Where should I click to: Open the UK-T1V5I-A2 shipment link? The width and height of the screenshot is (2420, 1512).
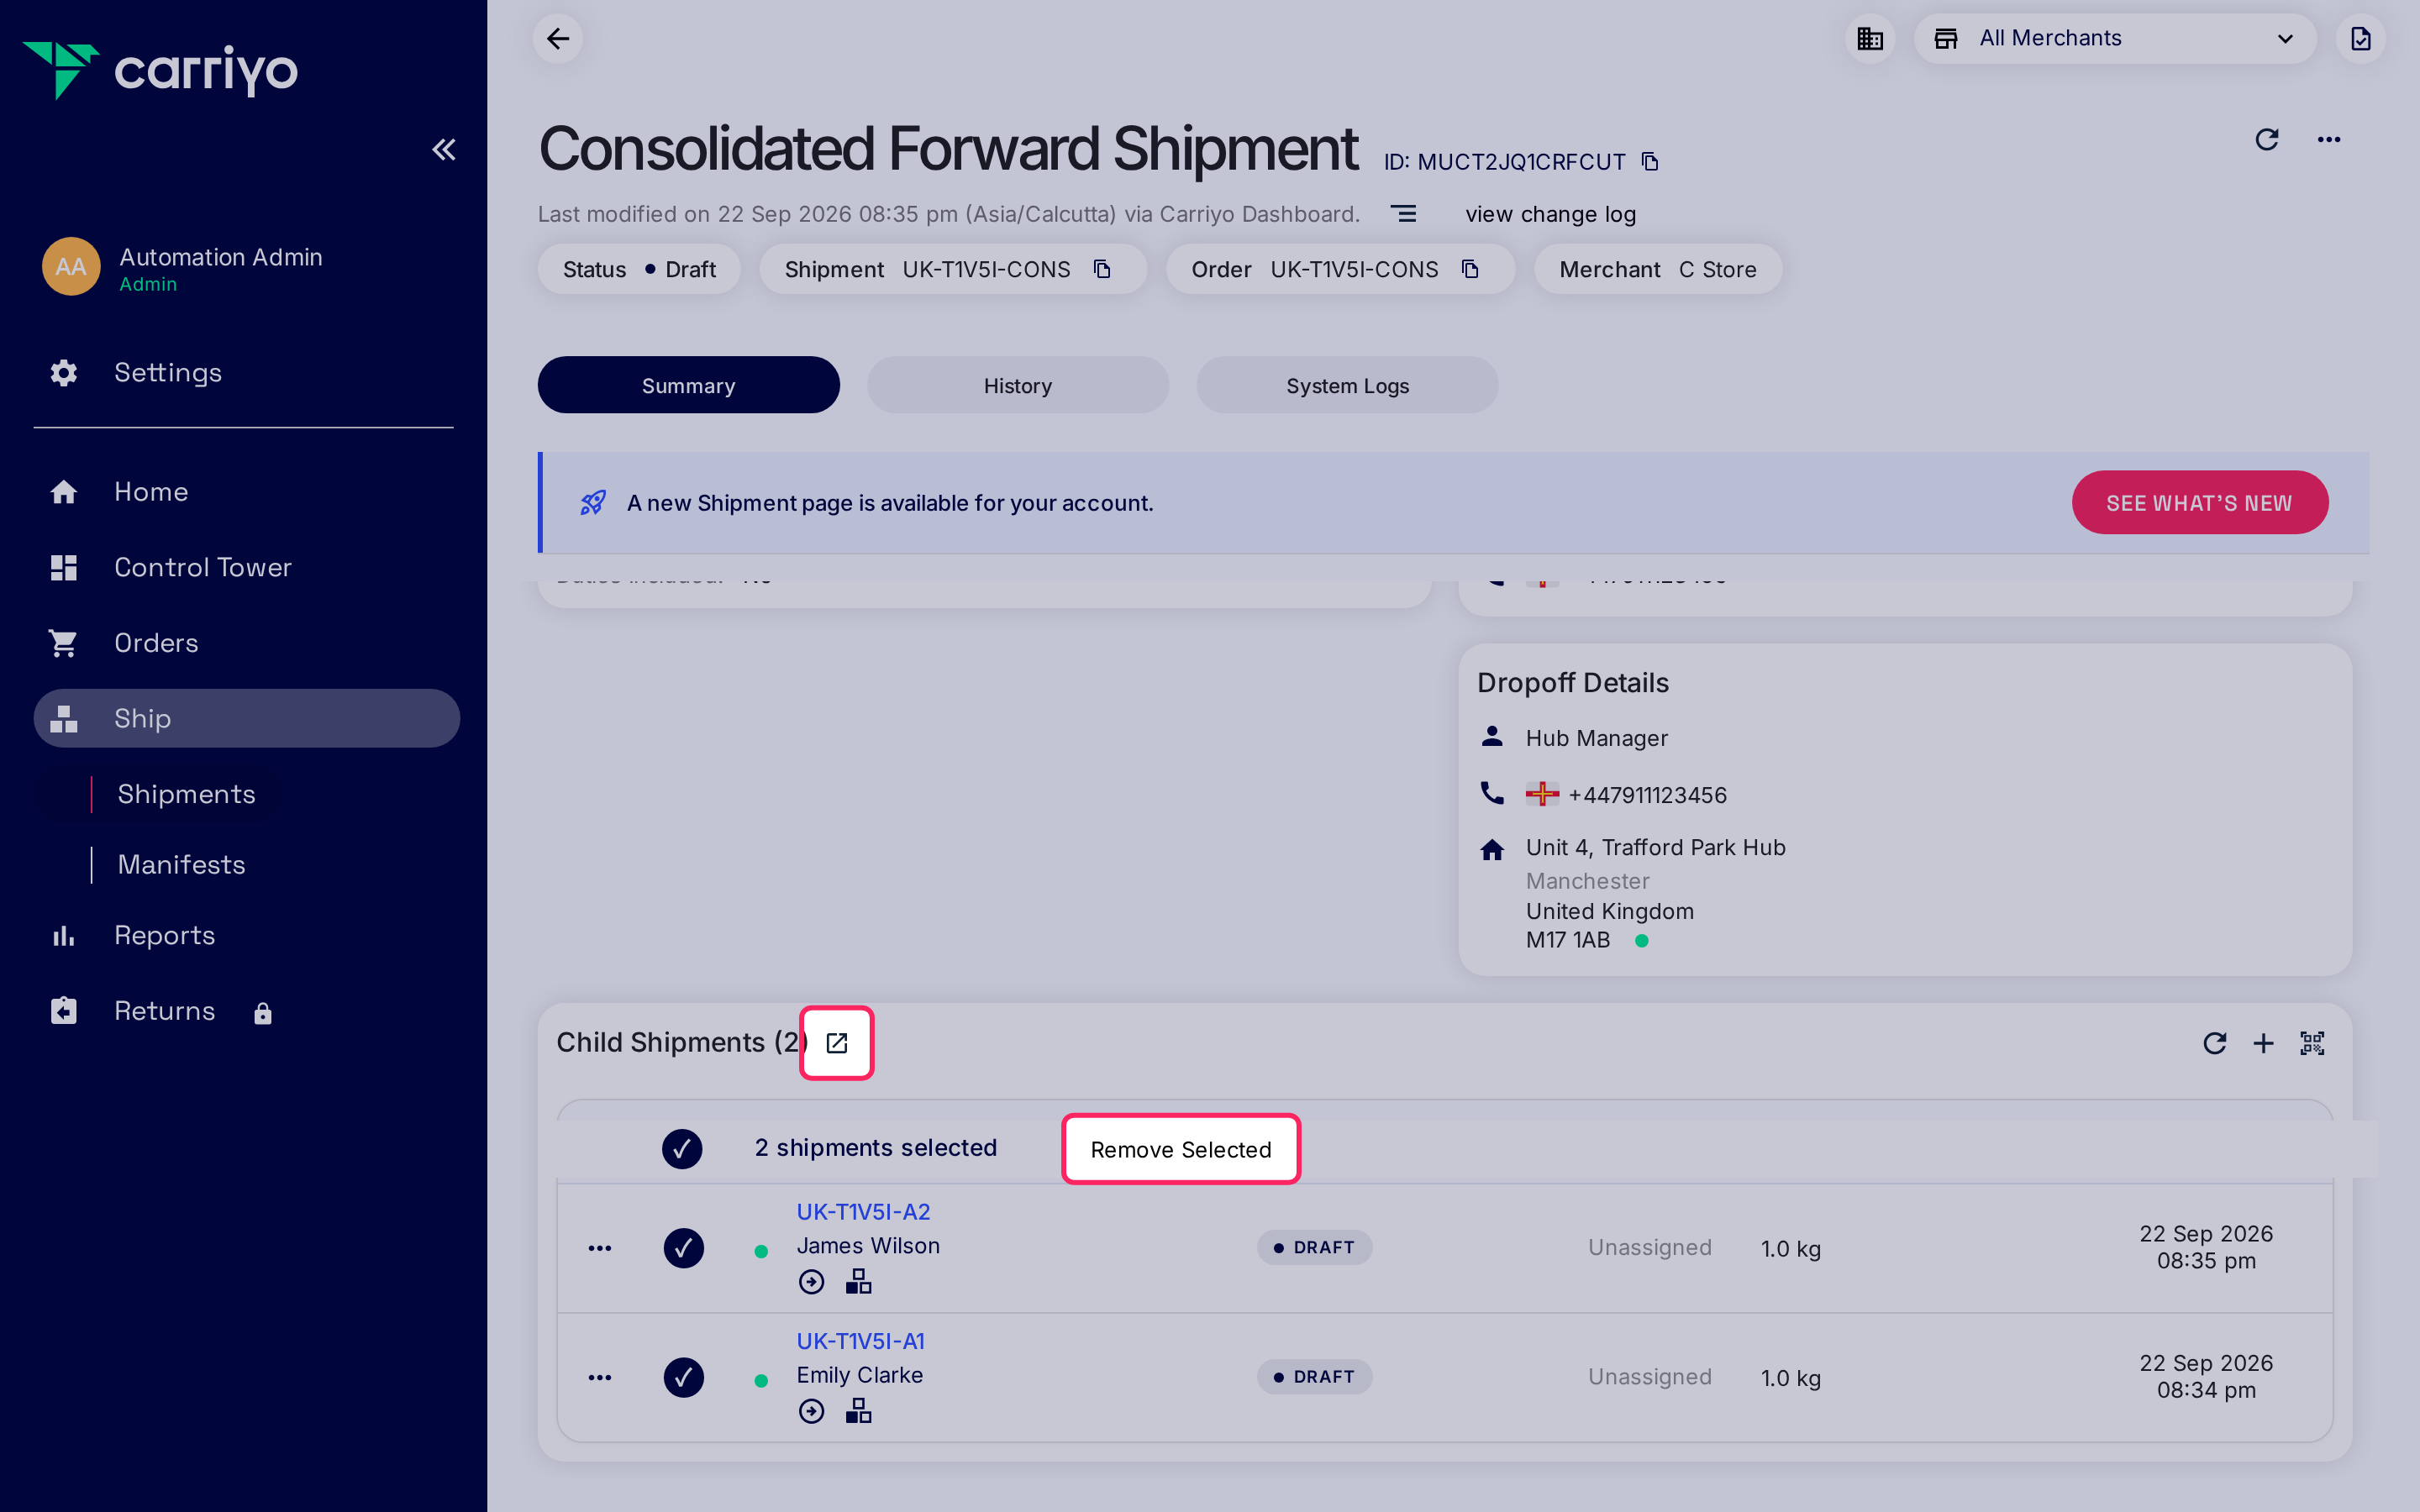[x=863, y=1211]
